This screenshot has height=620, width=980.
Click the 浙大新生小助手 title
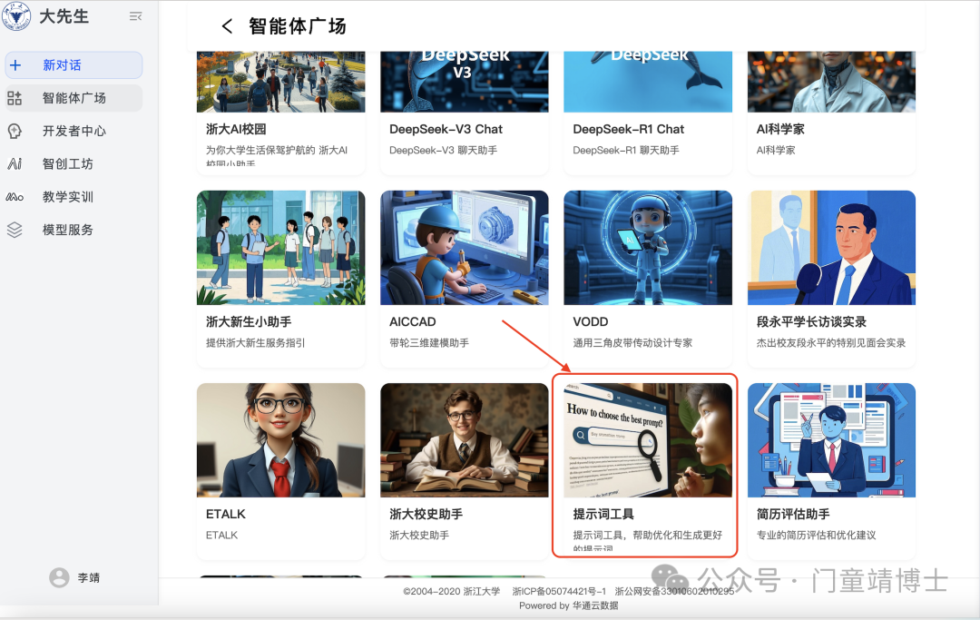pos(249,322)
